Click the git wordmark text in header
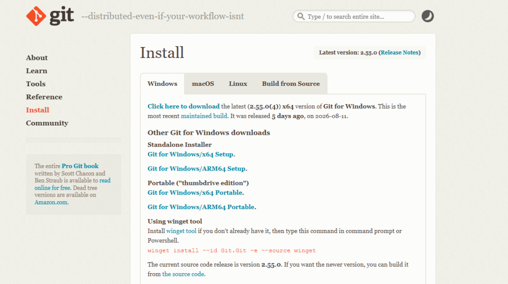This screenshot has width=508, height=284. tap(62, 16)
